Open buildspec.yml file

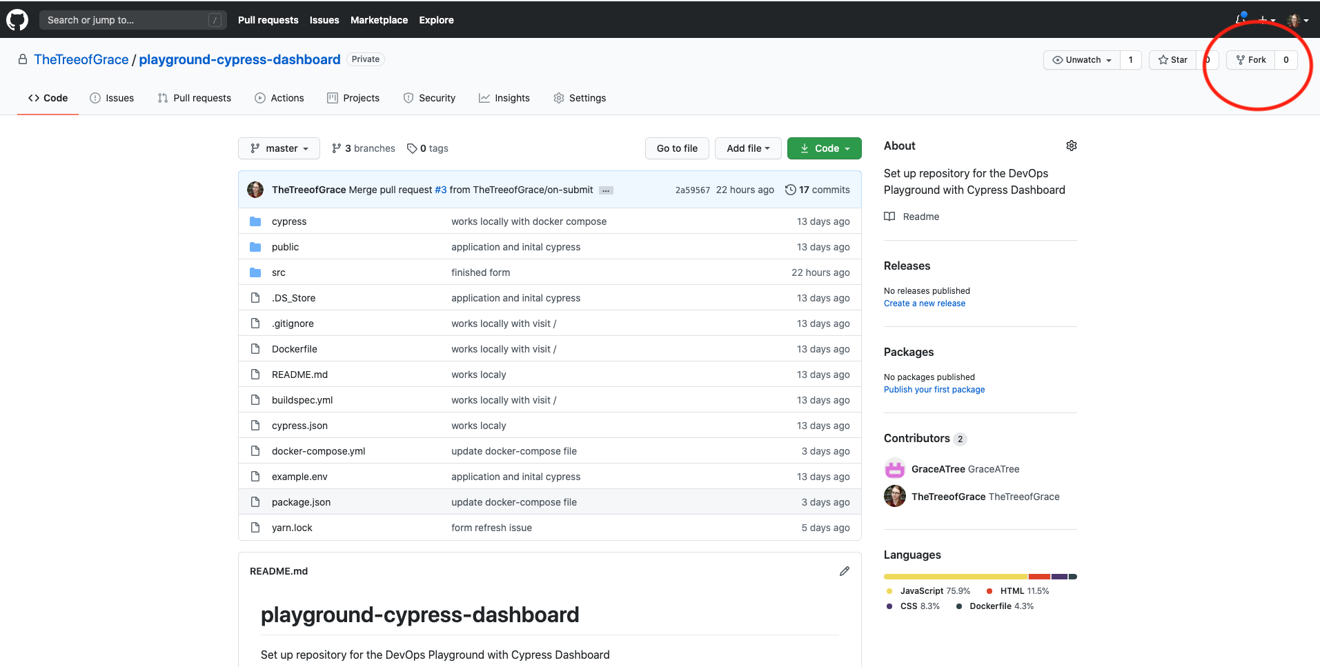(302, 400)
